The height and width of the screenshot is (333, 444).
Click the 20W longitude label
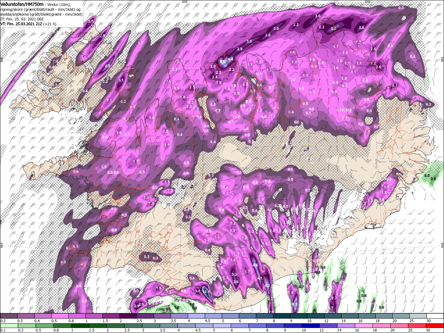point(185,2)
